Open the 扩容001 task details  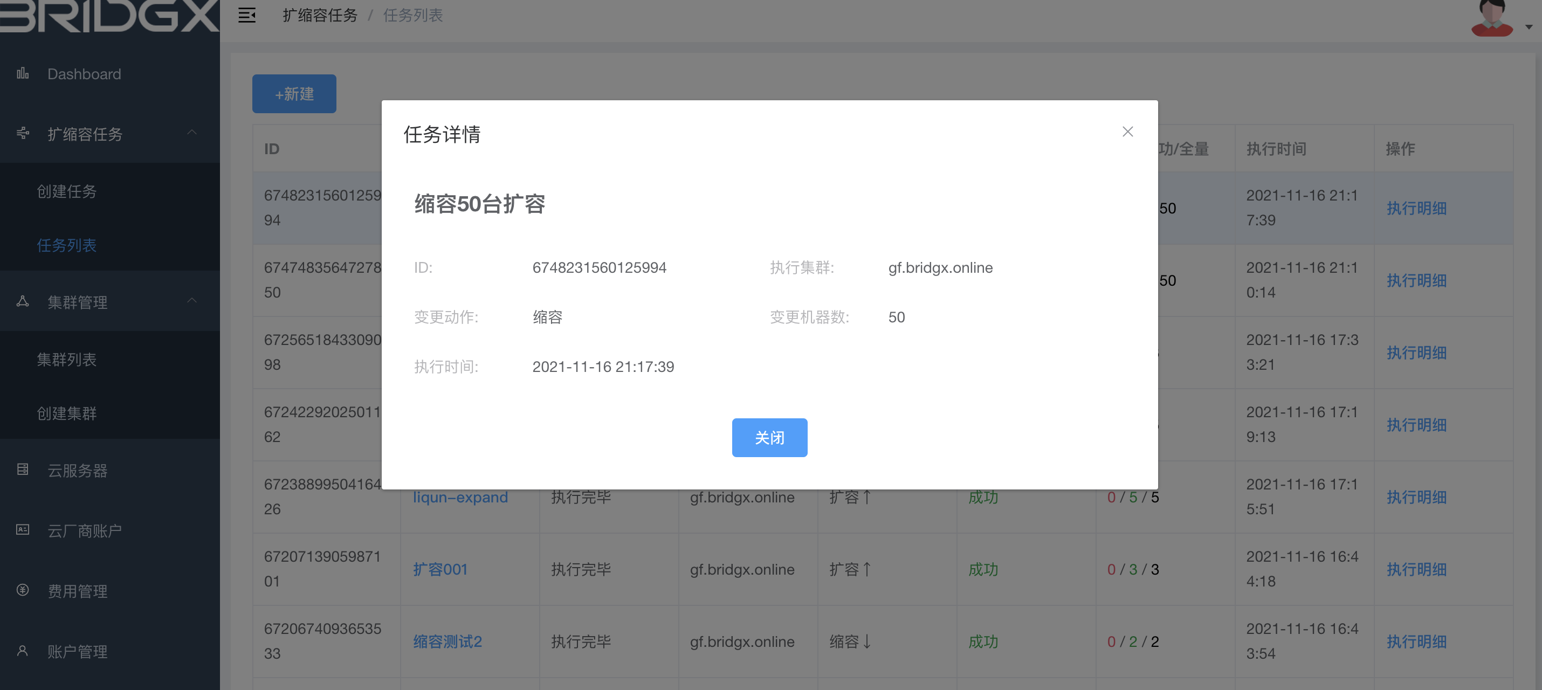point(440,569)
